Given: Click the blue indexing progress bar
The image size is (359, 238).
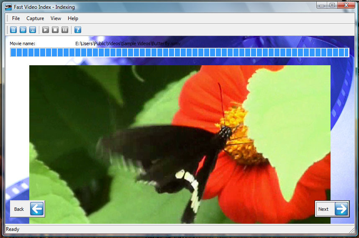Looking at the screenshot, I should coord(180,52).
